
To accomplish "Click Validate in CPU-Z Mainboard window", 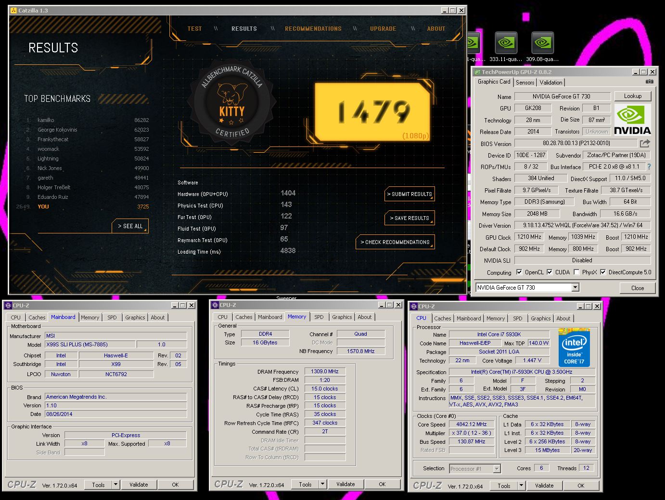I will pyautogui.click(x=139, y=485).
